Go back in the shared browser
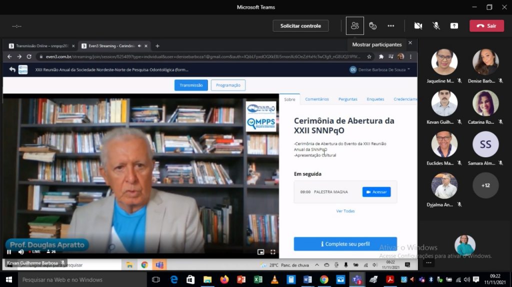 click(x=9, y=57)
